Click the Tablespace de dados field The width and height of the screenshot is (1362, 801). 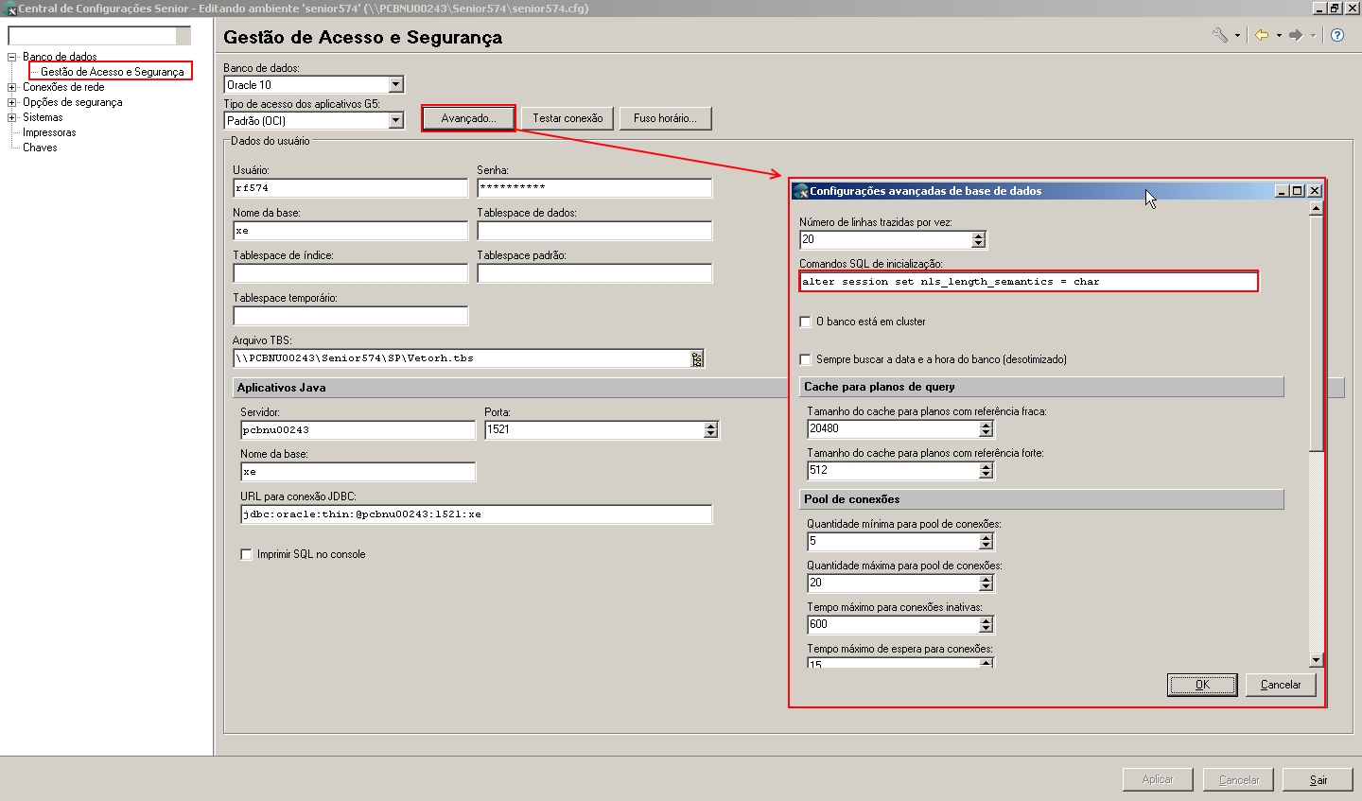pos(594,231)
